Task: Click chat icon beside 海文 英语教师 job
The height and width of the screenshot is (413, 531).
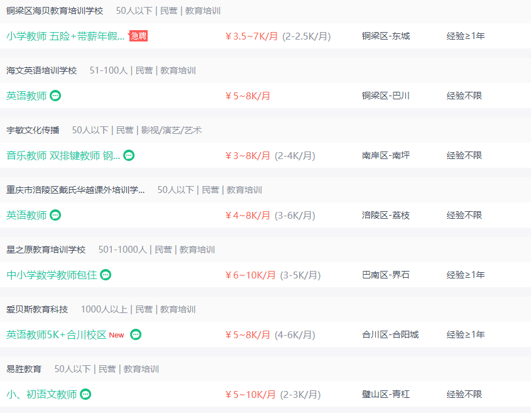Action: pos(55,96)
